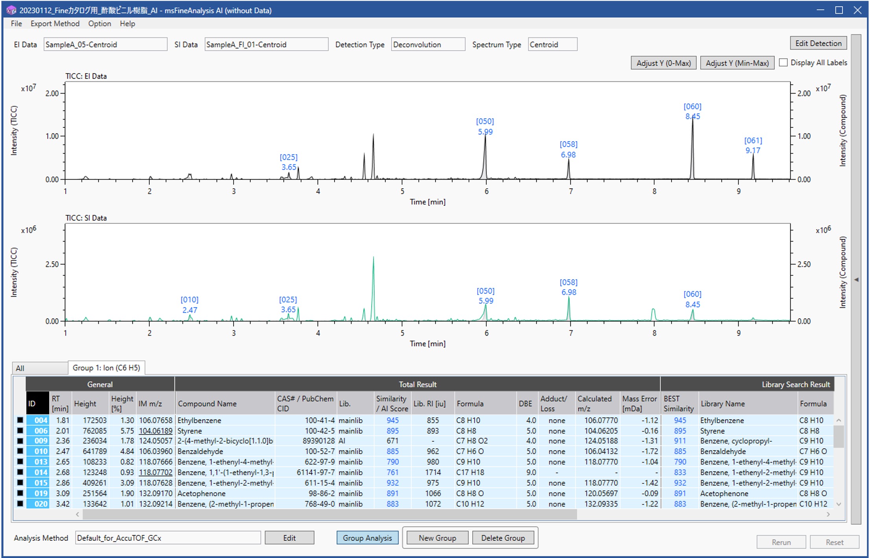Image resolution: width=870 pixels, height=558 pixels.
Task: Select peak label [010] at 2.47 in SI chart
Action: click(189, 305)
